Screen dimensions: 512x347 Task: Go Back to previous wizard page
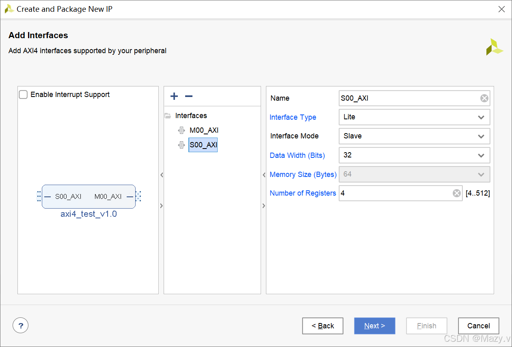coord(323,326)
